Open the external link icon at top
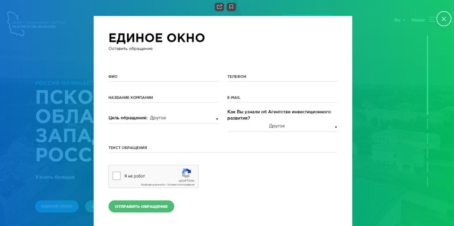Image resolution: width=454 pixels, height=226 pixels. (219, 7)
